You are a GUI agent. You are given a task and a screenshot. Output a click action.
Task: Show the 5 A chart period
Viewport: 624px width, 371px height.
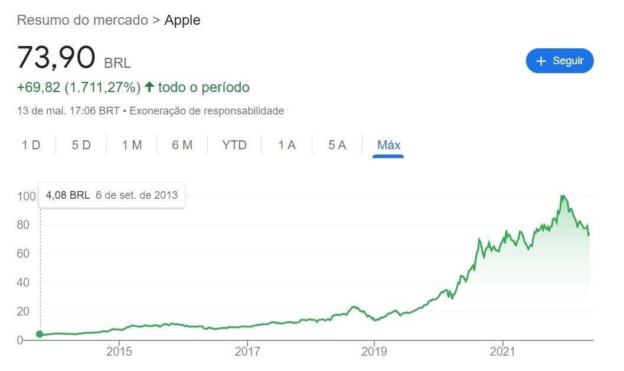tap(336, 145)
